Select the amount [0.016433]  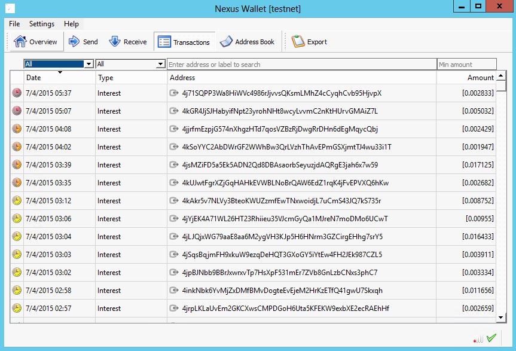[x=478, y=237]
